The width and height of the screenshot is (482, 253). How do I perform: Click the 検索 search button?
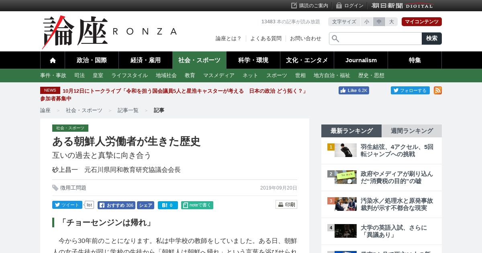coord(432,39)
